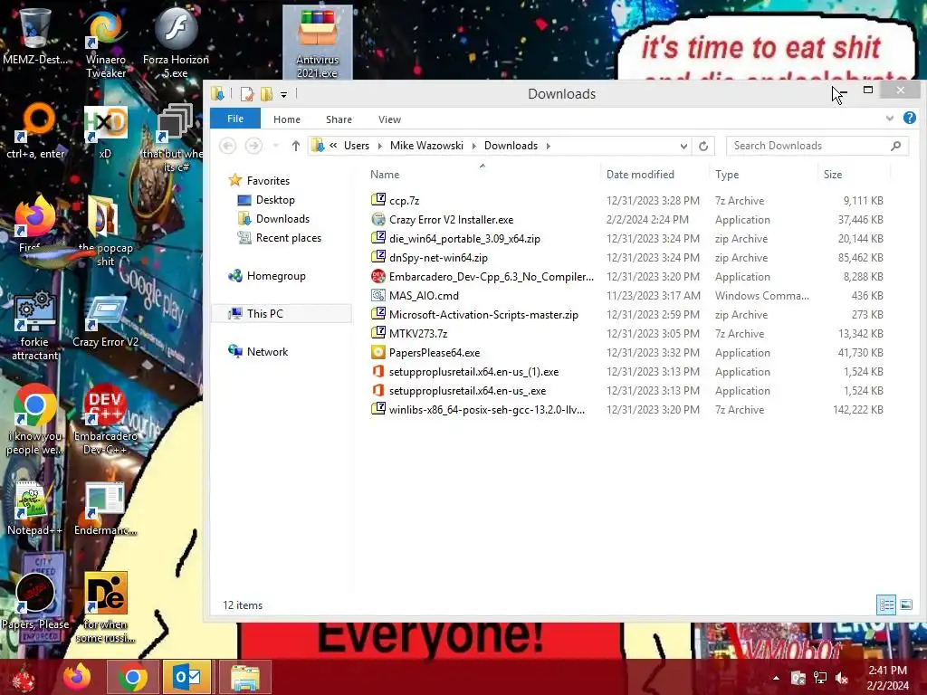Image resolution: width=927 pixels, height=695 pixels.
Task: Click the Properties quick access toolbar icon
Action: click(246, 94)
